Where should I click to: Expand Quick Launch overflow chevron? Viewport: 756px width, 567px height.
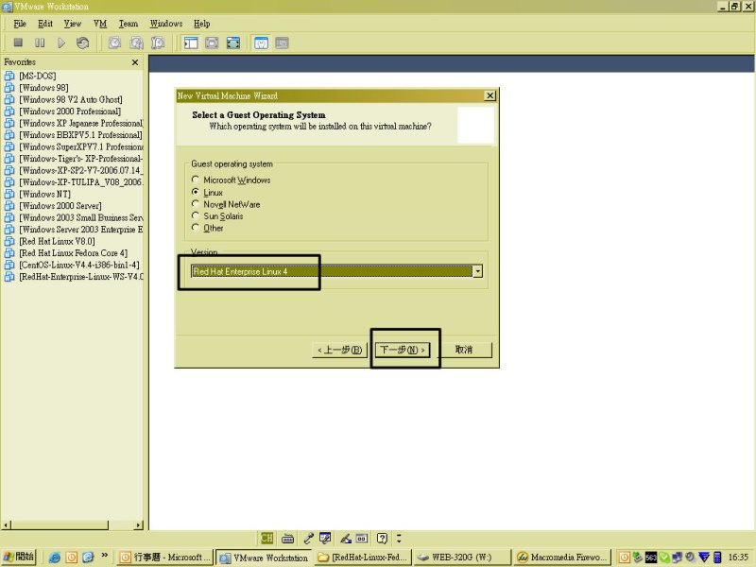pyautogui.click(x=105, y=556)
